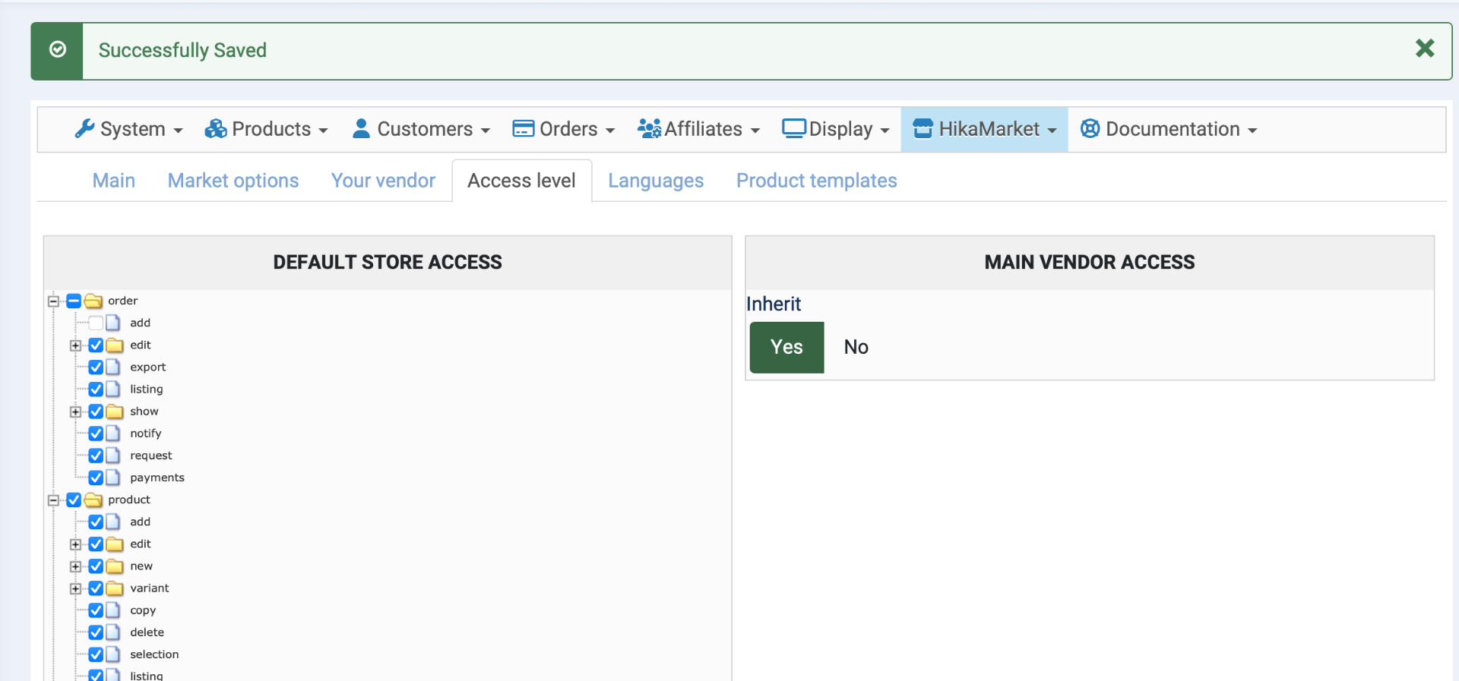Click the Display monitor icon
This screenshot has height=681, width=1459.
[x=793, y=129]
